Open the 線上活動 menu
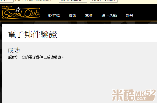This screenshot has width=157, height=103. coord(109,16)
